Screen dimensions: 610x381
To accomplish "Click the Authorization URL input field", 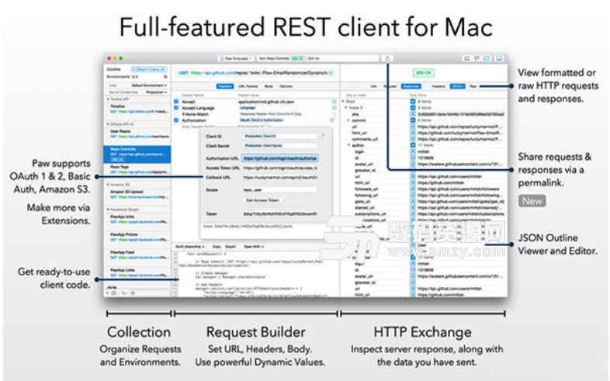I will click(280, 158).
